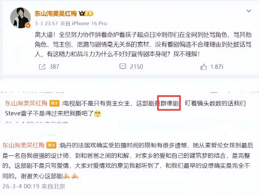The image size is (259, 195).
Task: Open username 东山洵美吴红梅 in post header
Action: tap(56, 13)
